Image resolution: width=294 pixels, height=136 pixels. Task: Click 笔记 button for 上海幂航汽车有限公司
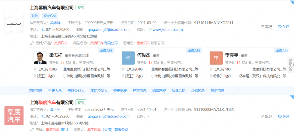point(266,27)
